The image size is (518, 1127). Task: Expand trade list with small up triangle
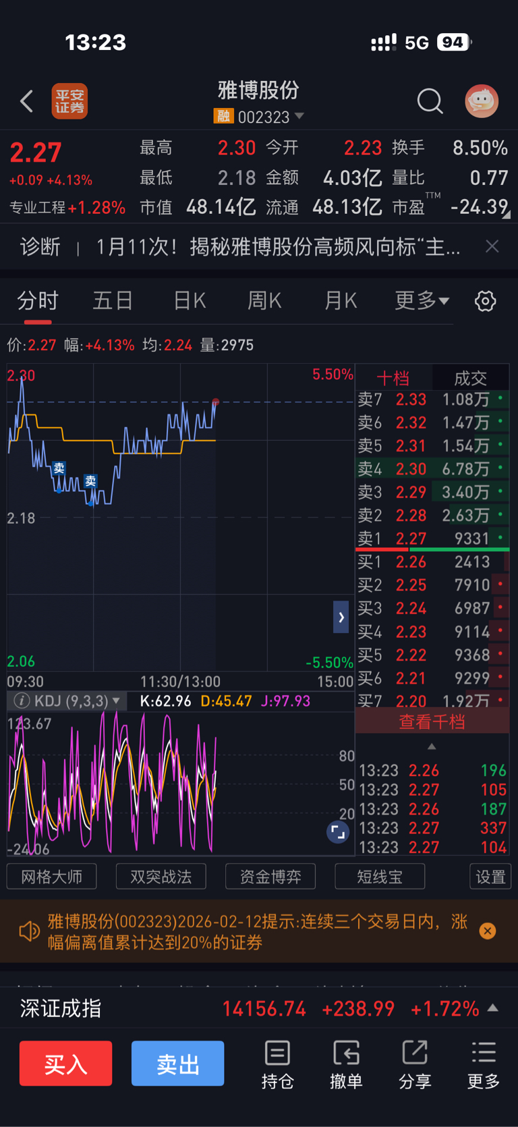[x=432, y=746]
